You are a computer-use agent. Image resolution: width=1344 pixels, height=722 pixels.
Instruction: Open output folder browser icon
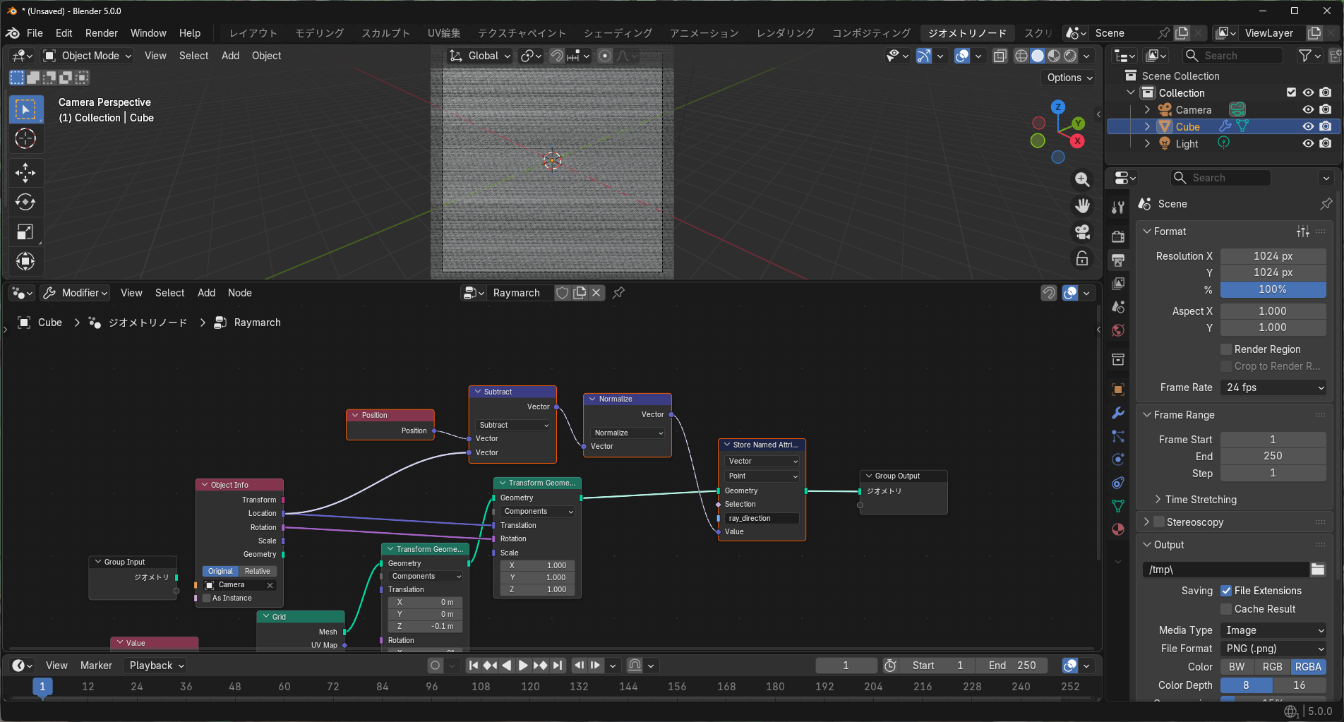pos(1318,570)
